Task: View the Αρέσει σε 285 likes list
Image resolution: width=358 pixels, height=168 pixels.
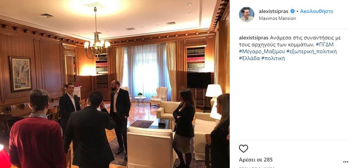Action: point(256,160)
